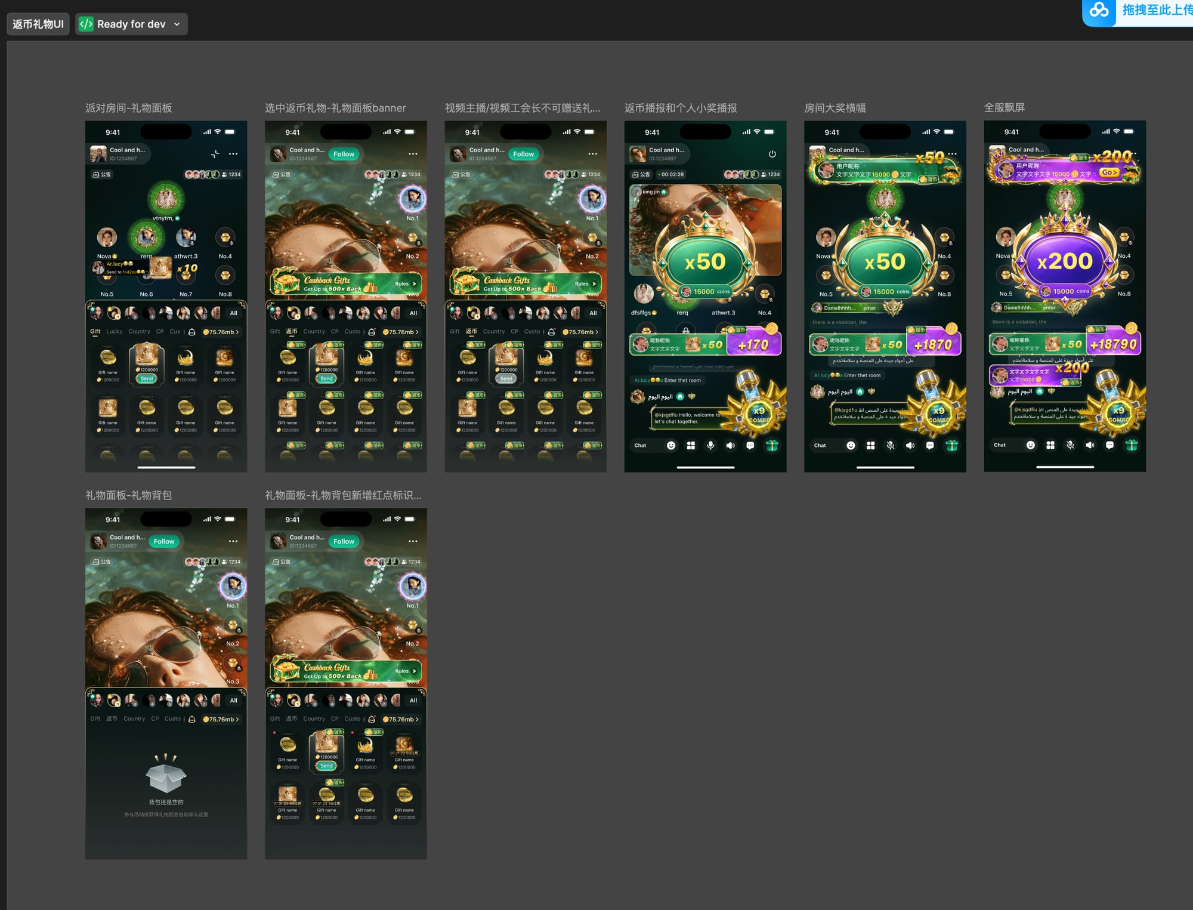
Task: Open the Ready for dev dropdown
Action: pos(131,24)
